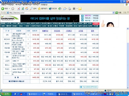This screenshot has width=129, height=96.
Task: Refresh the page with the green arrows icon
Action: (x=23, y=9)
